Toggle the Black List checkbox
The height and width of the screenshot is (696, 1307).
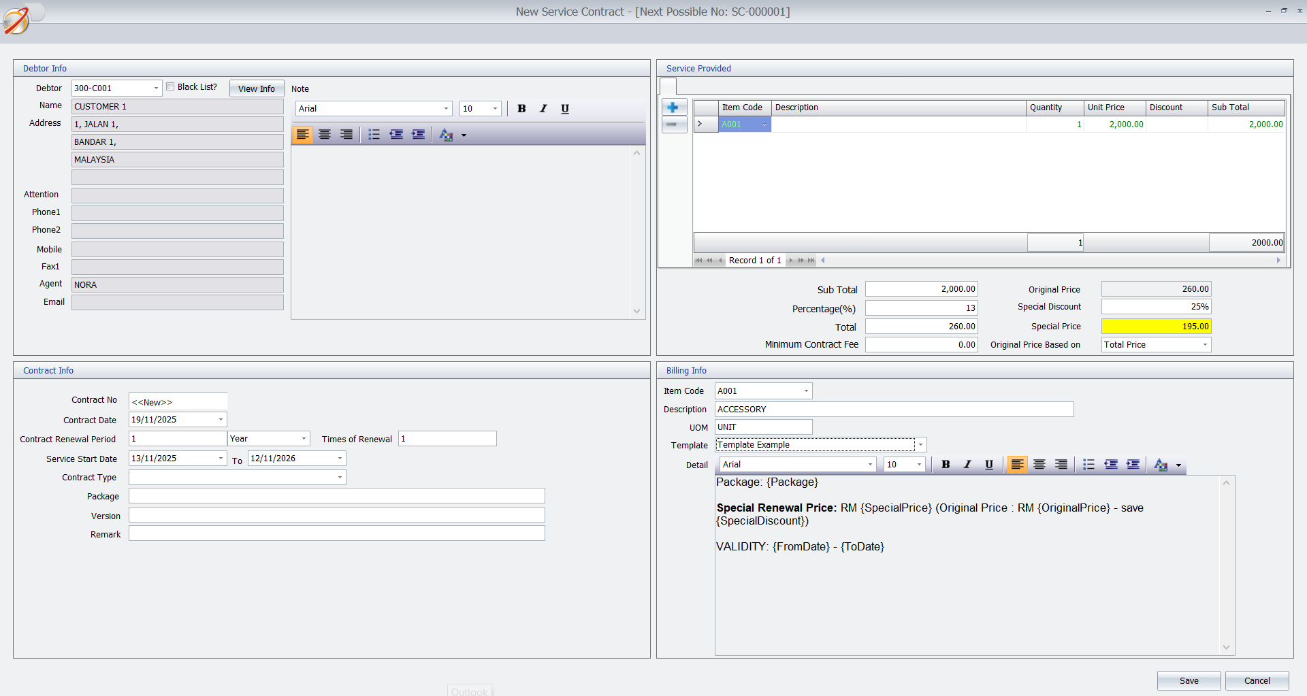pos(170,86)
